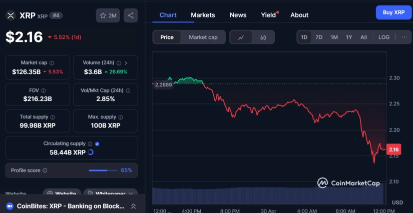Click the circulating supply verified badge

[97, 143]
